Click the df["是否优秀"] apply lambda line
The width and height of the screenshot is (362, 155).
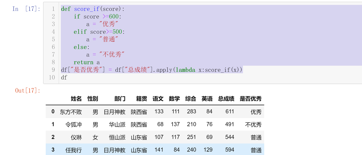click(x=151, y=70)
